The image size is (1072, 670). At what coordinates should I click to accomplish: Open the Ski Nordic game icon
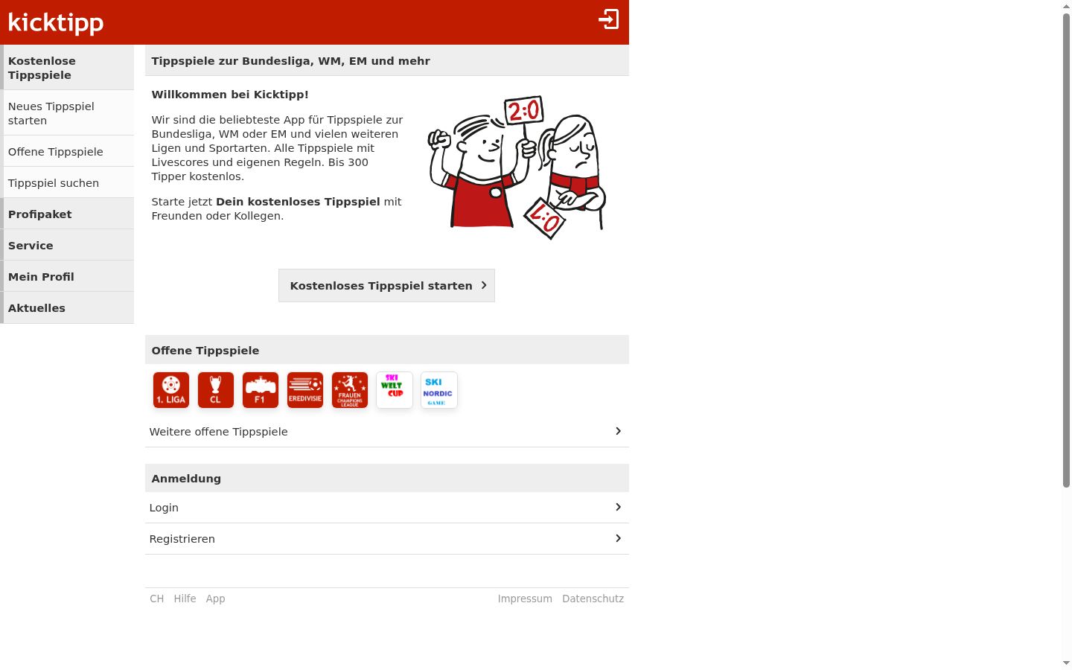tap(439, 390)
